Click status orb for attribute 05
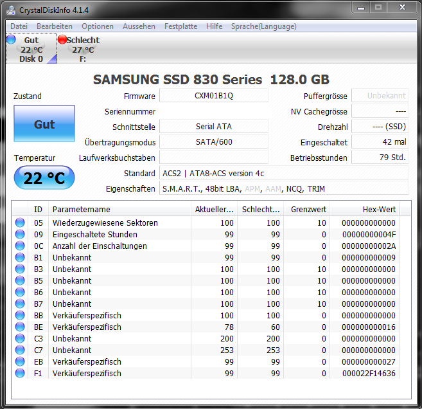The height and width of the screenshot is (409, 422). [20, 223]
